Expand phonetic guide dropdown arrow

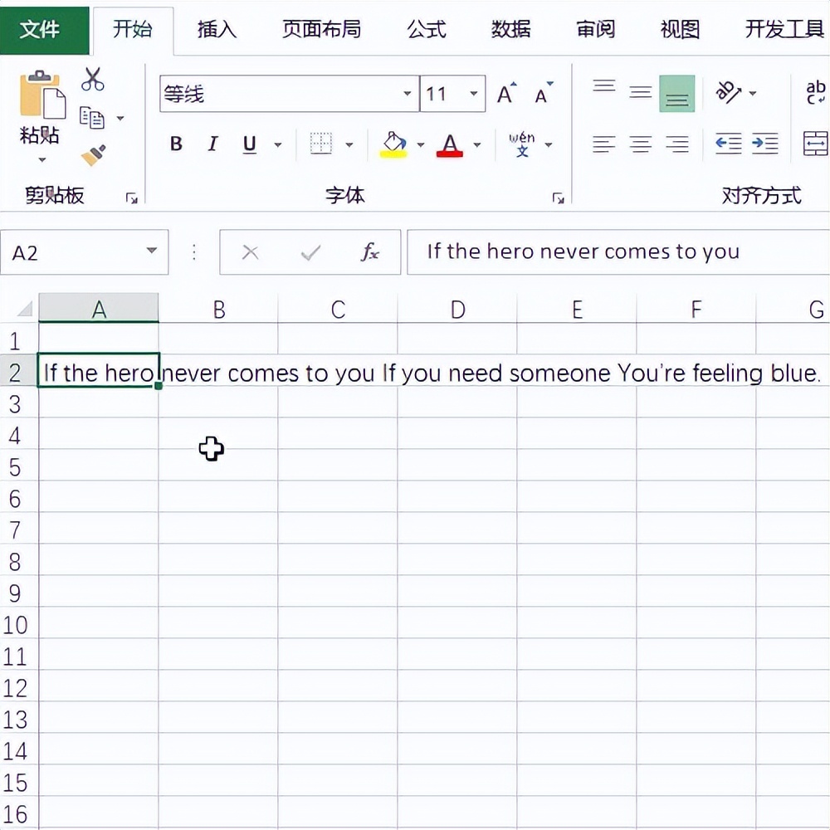click(x=549, y=144)
